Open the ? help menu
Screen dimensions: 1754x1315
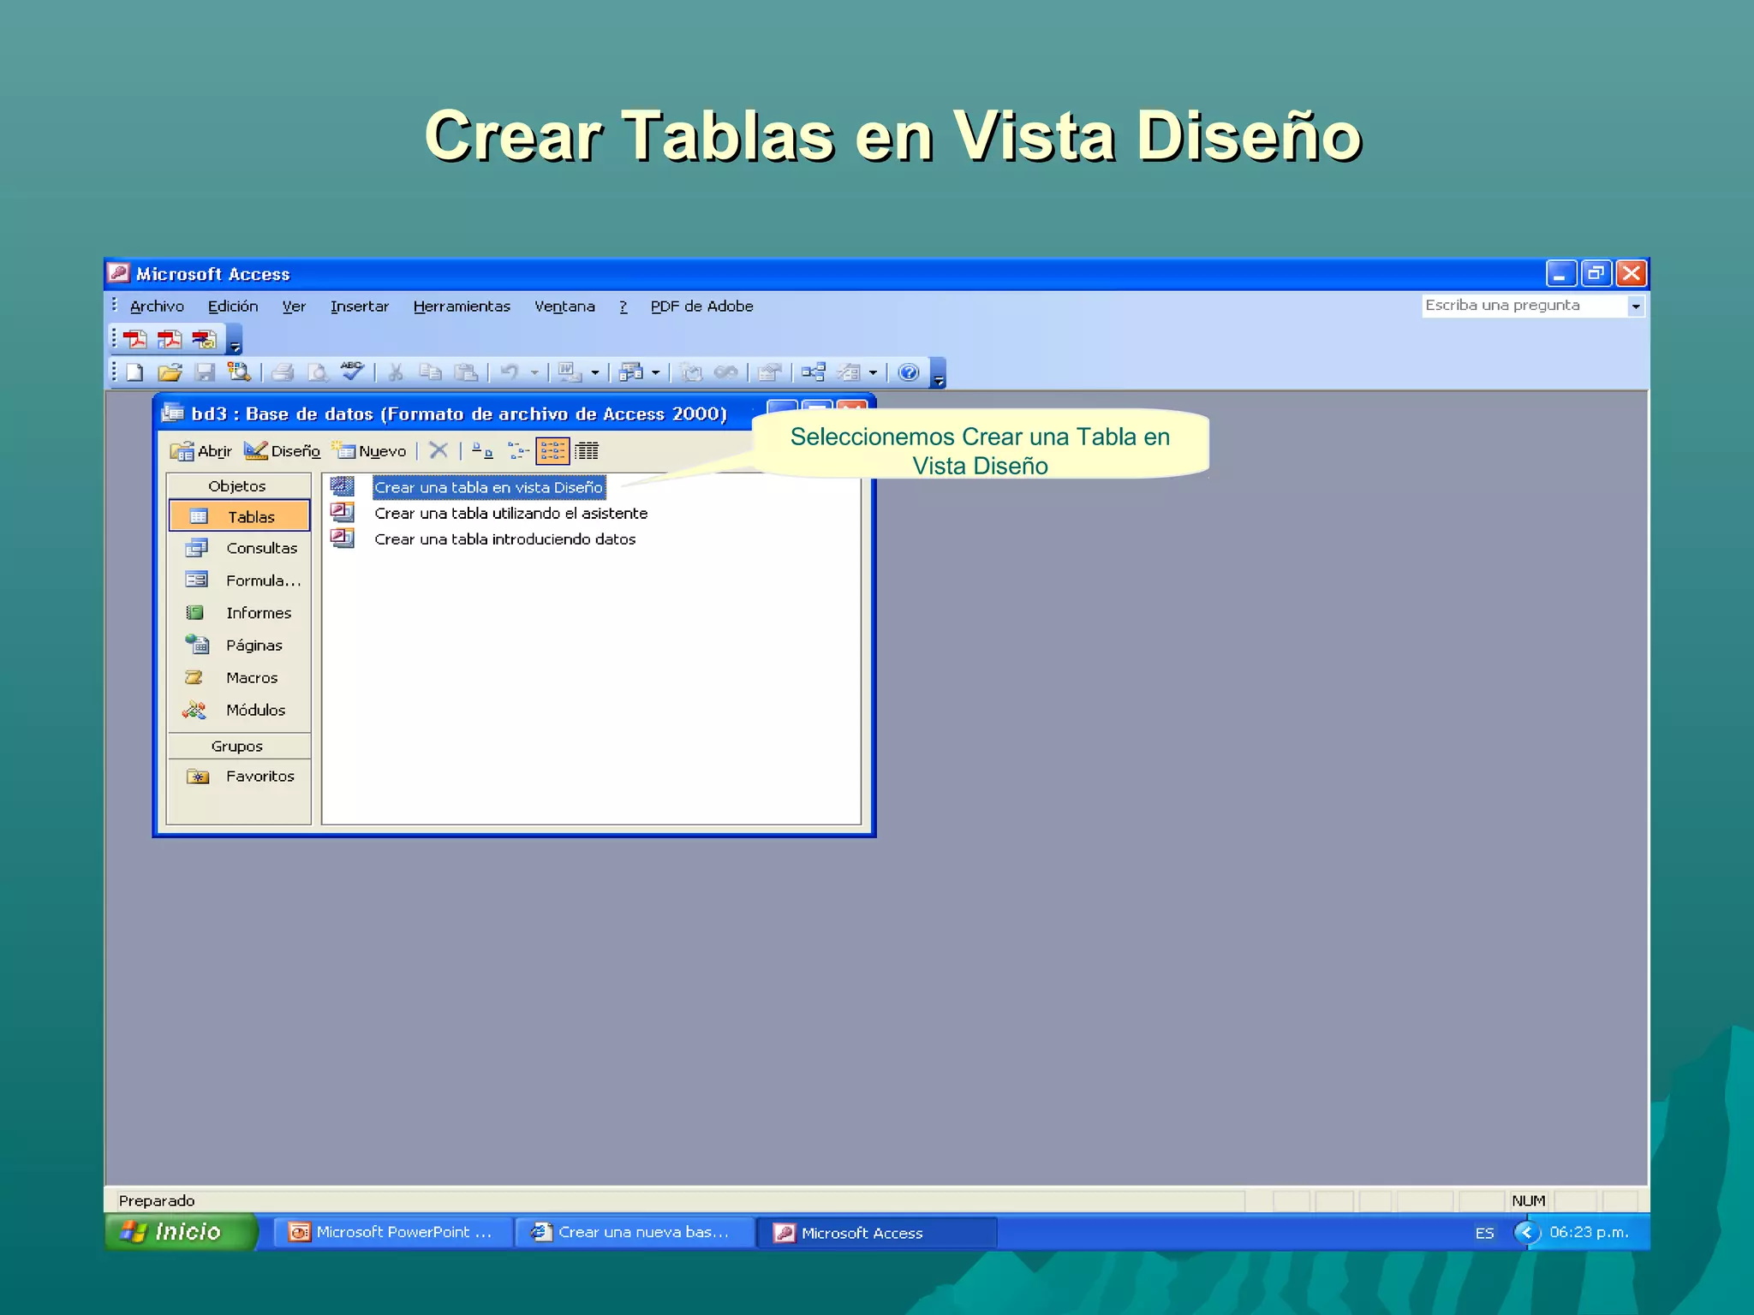click(x=623, y=306)
